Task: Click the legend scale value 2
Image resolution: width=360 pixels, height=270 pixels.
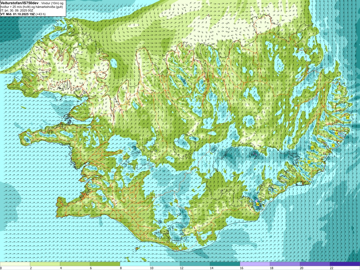Action: tap(31, 268)
